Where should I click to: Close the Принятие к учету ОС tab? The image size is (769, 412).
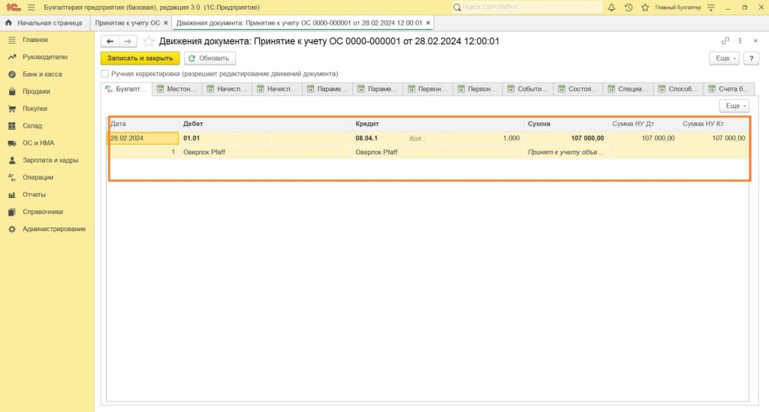point(166,23)
